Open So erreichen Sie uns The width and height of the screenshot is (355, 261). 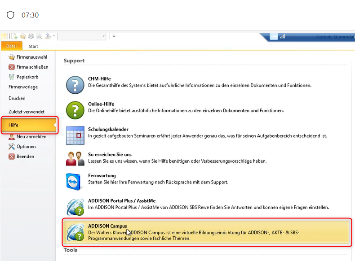[110, 155]
